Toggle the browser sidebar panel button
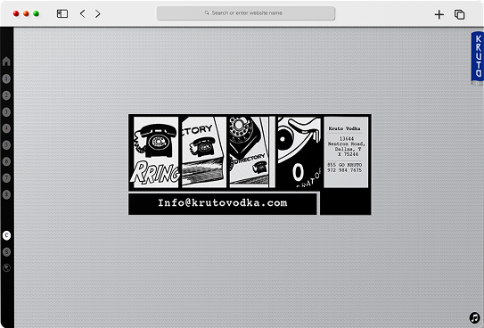484x328 pixels. point(62,13)
